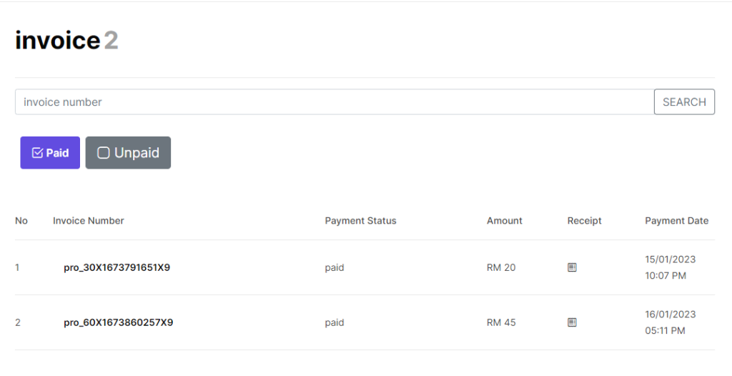Click the Receipt column header
732x376 pixels.
click(585, 220)
